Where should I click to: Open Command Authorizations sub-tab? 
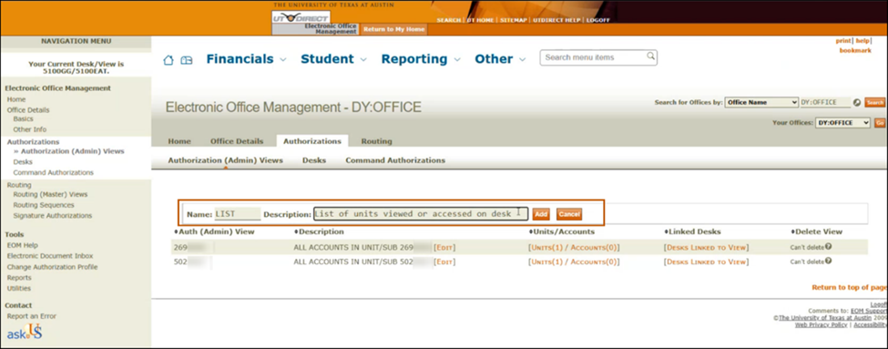(x=395, y=160)
